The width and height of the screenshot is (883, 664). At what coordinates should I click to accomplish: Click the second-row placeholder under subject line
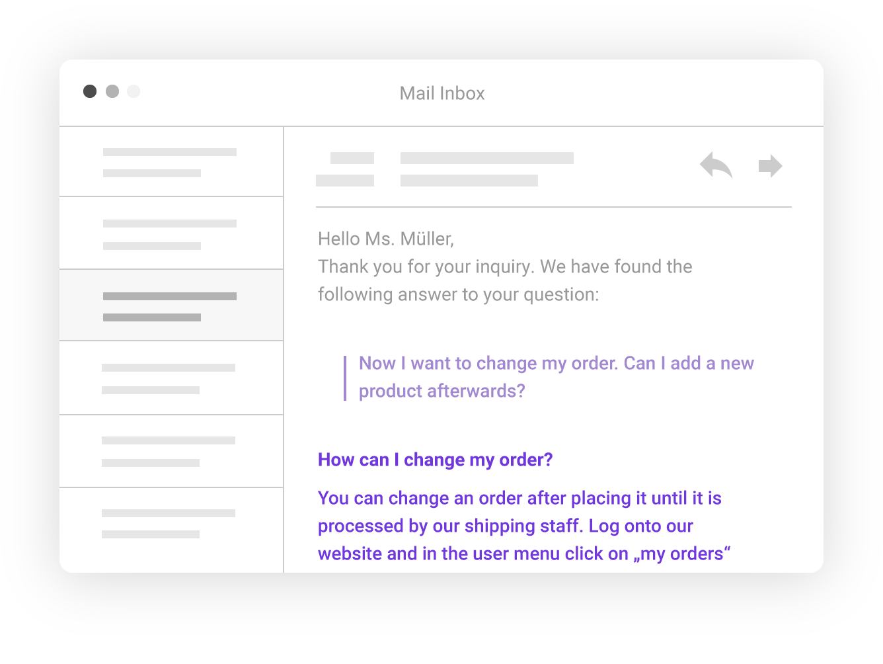(x=469, y=181)
